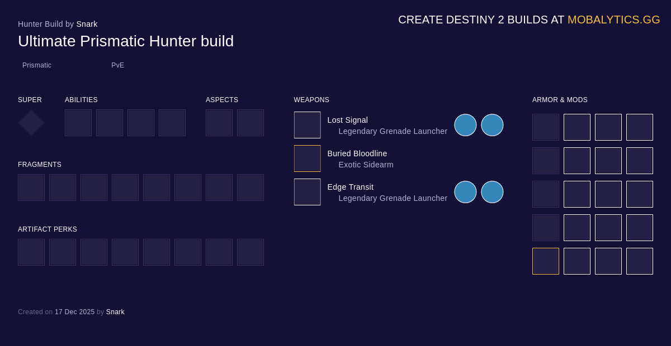Expand the fourth armor mod in second row
Image resolution: width=671 pixels, height=346 pixels.
[x=640, y=161]
